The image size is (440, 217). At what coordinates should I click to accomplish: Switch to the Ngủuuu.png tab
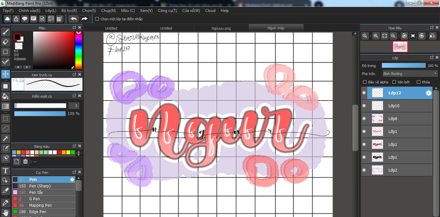(x=221, y=28)
